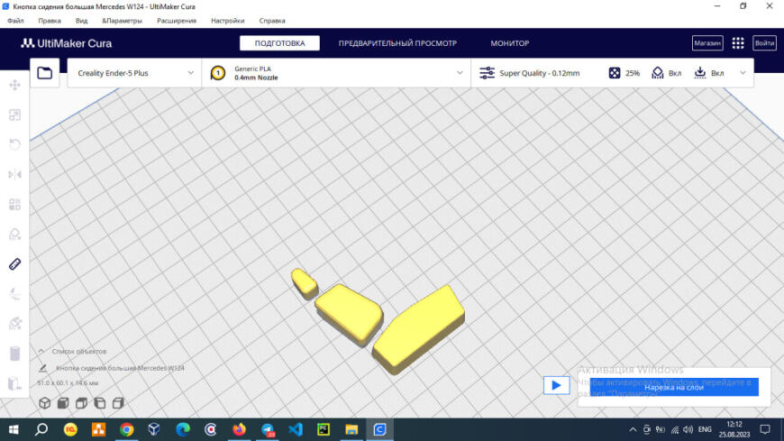Open Windows search from taskbar

(x=41, y=429)
